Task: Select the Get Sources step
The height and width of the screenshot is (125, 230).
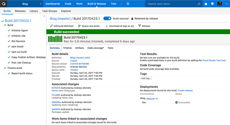Action: [x=18, y=41]
